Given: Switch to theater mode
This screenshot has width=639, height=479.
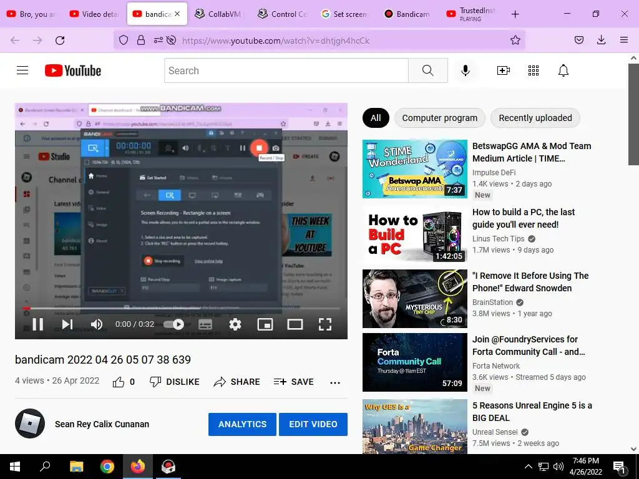Looking at the screenshot, I should tap(295, 324).
